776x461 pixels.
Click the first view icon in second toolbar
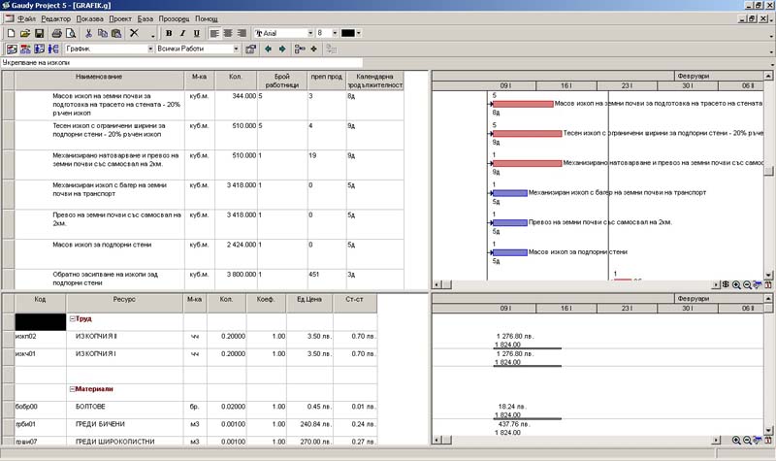pyautogui.click(x=12, y=49)
